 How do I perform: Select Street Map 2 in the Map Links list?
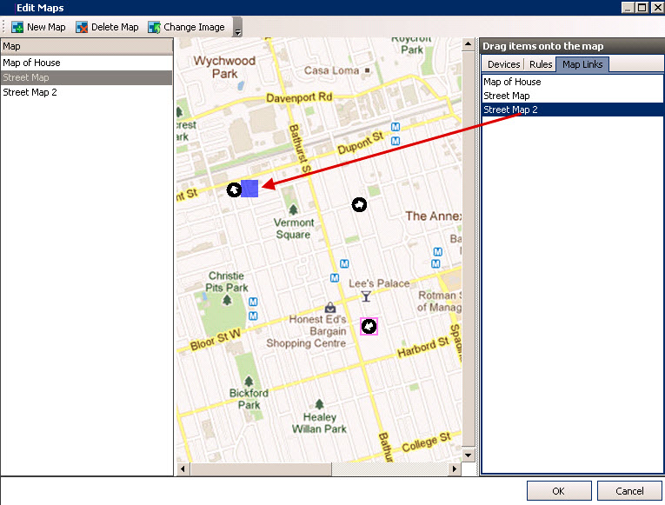click(573, 110)
